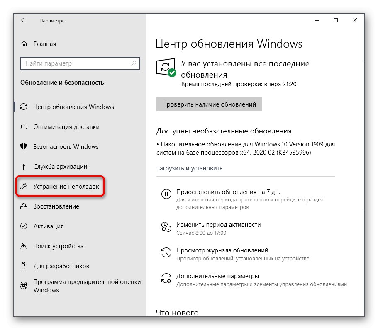
Task: Click the Для разработчиков tools icon
Action: tap(24, 266)
